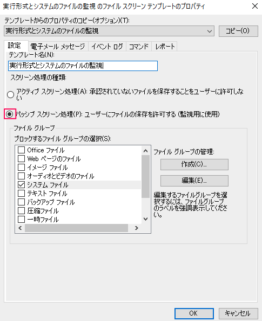Select the アクティブ スクリーン処理 radio button

(10, 94)
